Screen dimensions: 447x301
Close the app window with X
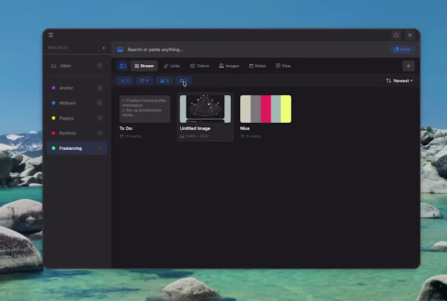pos(410,35)
